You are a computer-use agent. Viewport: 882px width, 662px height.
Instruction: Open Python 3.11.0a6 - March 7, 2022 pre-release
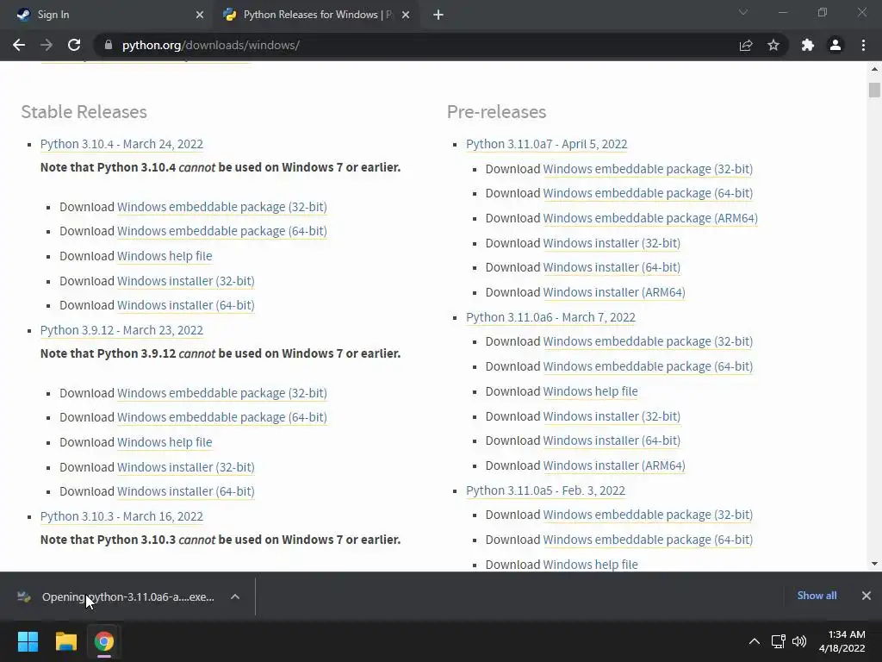click(x=550, y=317)
